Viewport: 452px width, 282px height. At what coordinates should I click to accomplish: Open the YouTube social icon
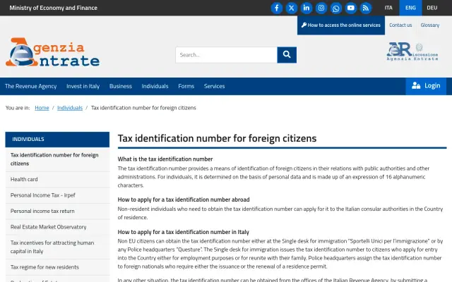[x=351, y=8]
